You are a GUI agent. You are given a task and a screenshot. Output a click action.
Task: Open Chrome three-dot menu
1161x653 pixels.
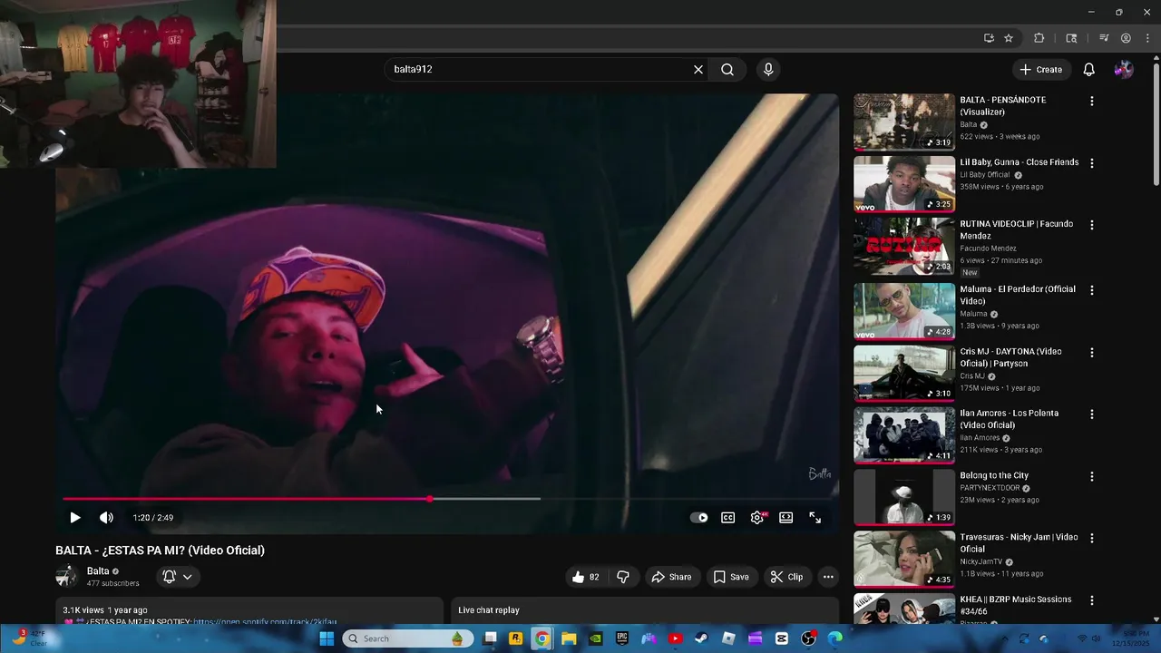coord(1147,38)
